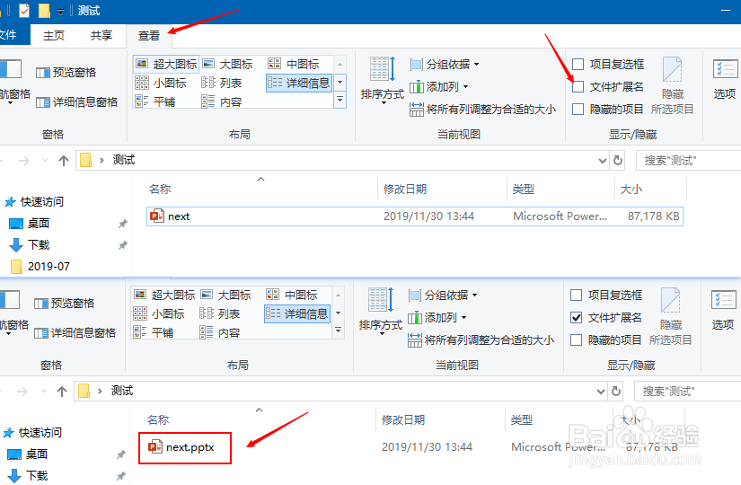Click 将所有列调整为合适的大小 in the lower ribbon
This screenshot has height=485, width=741.
tap(481, 340)
